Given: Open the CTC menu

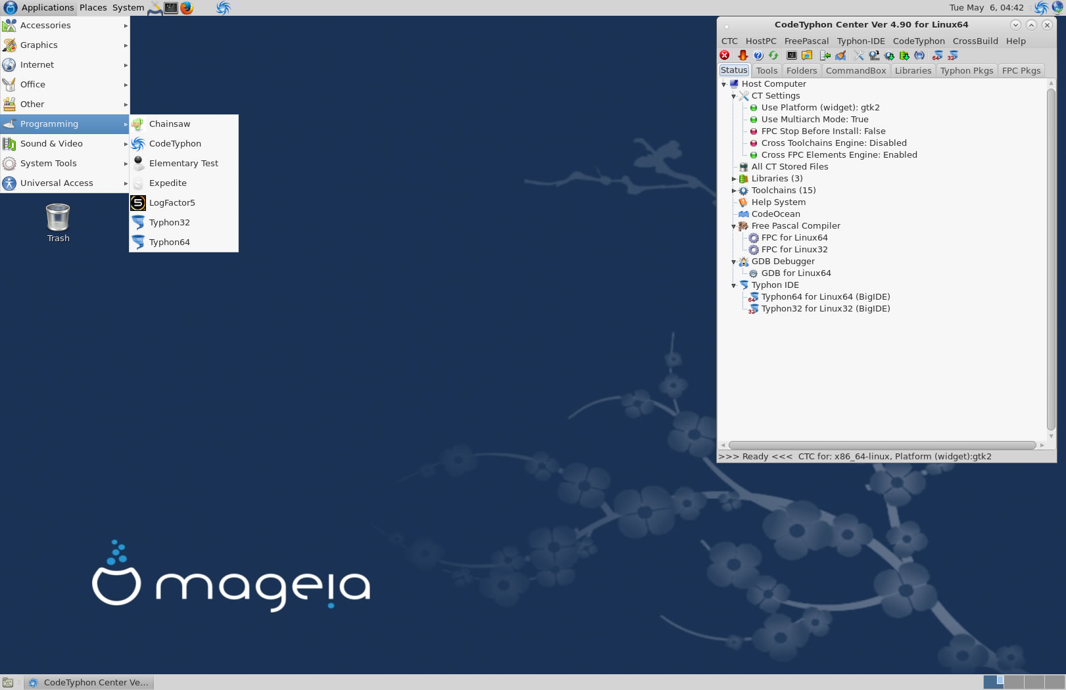Looking at the screenshot, I should click(729, 41).
